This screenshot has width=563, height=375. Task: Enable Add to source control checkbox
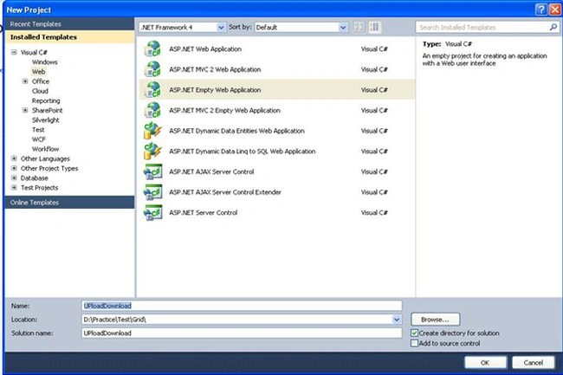point(414,344)
